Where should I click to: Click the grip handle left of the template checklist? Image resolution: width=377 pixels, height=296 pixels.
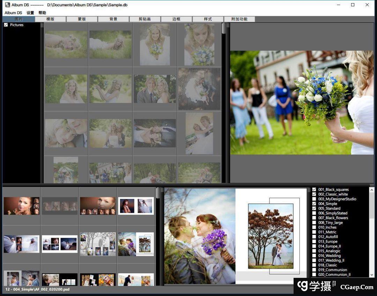[x=309, y=190]
